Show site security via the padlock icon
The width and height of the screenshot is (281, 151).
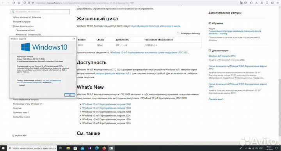pyautogui.click(x=28, y=3)
